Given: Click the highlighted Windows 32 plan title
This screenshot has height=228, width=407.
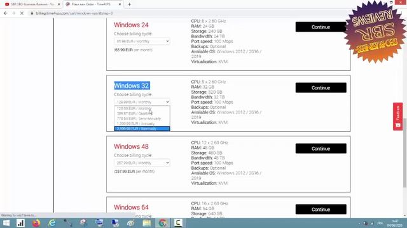Looking at the screenshot, I should [132, 85].
